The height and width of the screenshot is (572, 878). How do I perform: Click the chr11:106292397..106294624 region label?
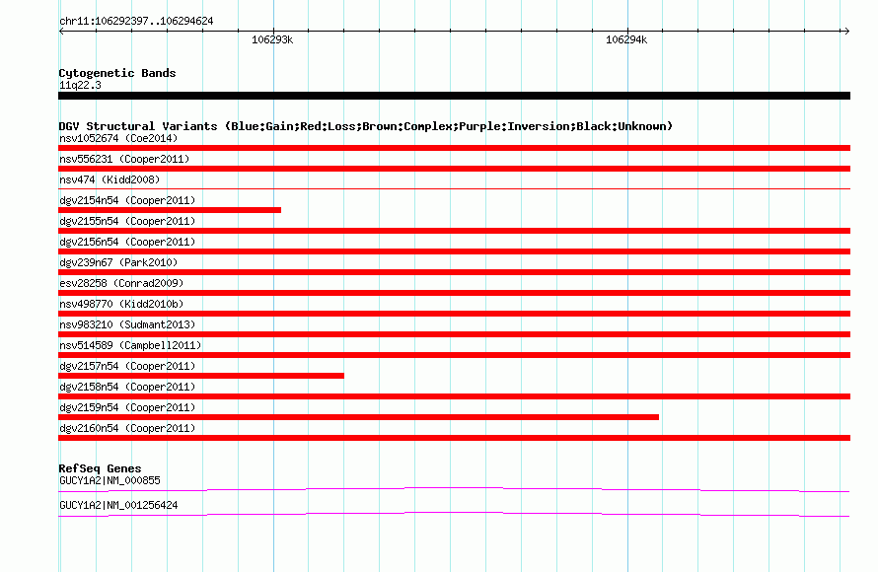click(136, 22)
